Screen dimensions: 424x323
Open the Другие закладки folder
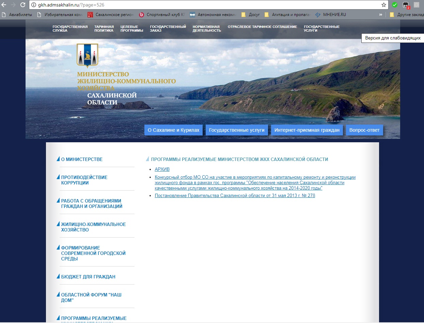pyautogui.click(x=406, y=15)
